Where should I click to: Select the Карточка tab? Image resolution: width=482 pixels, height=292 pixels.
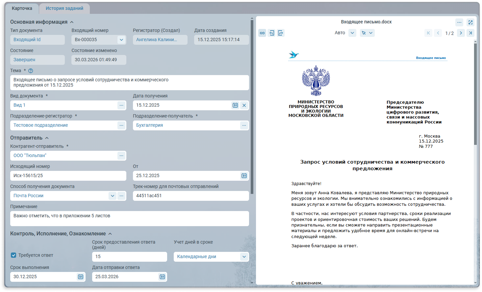(x=22, y=9)
